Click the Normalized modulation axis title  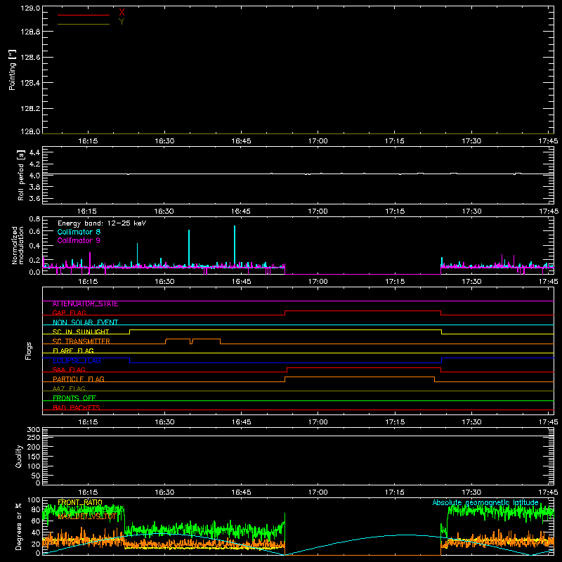(17, 245)
